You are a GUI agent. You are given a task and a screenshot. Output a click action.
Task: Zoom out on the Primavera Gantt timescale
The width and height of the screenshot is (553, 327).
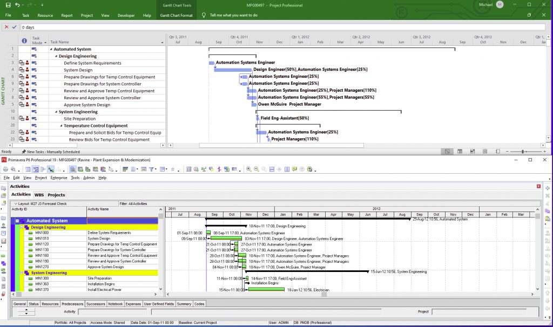pyautogui.click(x=257, y=169)
